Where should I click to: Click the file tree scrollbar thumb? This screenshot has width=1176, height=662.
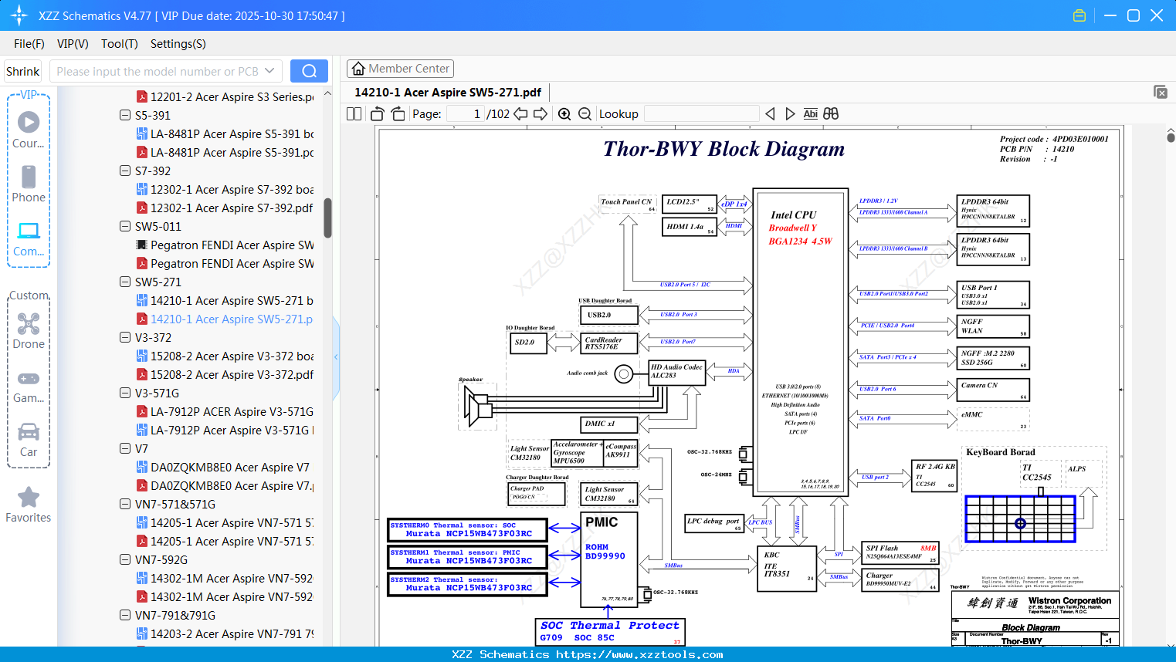click(x=327, y=218)
